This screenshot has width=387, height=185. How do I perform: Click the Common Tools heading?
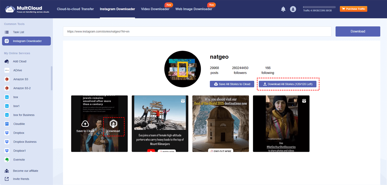(14, 24)
